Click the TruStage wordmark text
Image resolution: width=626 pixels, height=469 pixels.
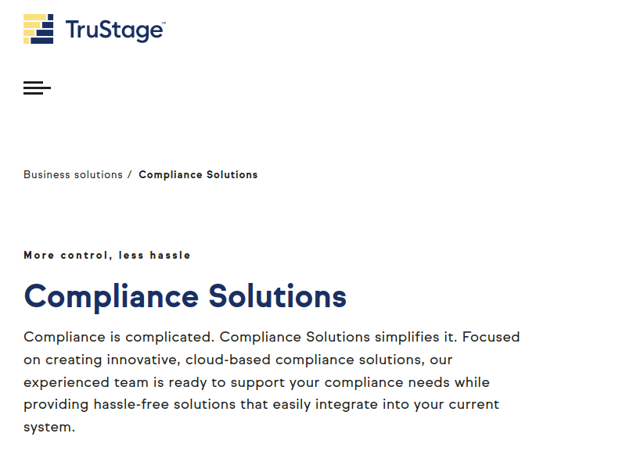(x=113, y=30)
